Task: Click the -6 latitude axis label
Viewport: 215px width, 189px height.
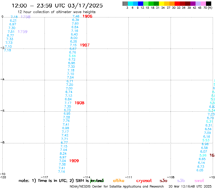Action: [2, 110]
